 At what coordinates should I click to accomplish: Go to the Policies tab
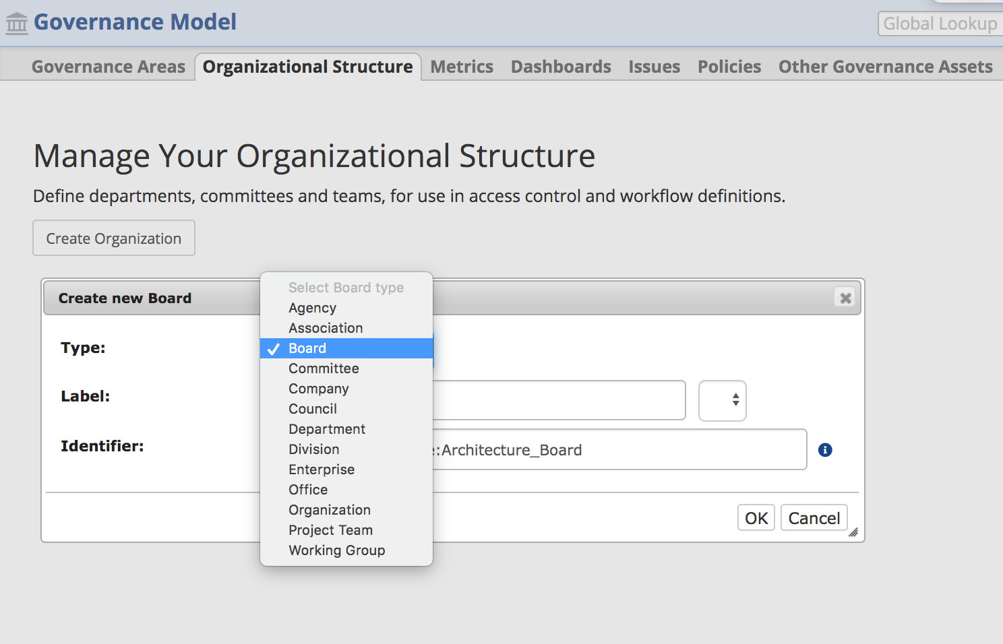pyautogui.click(x=729, y=66)
